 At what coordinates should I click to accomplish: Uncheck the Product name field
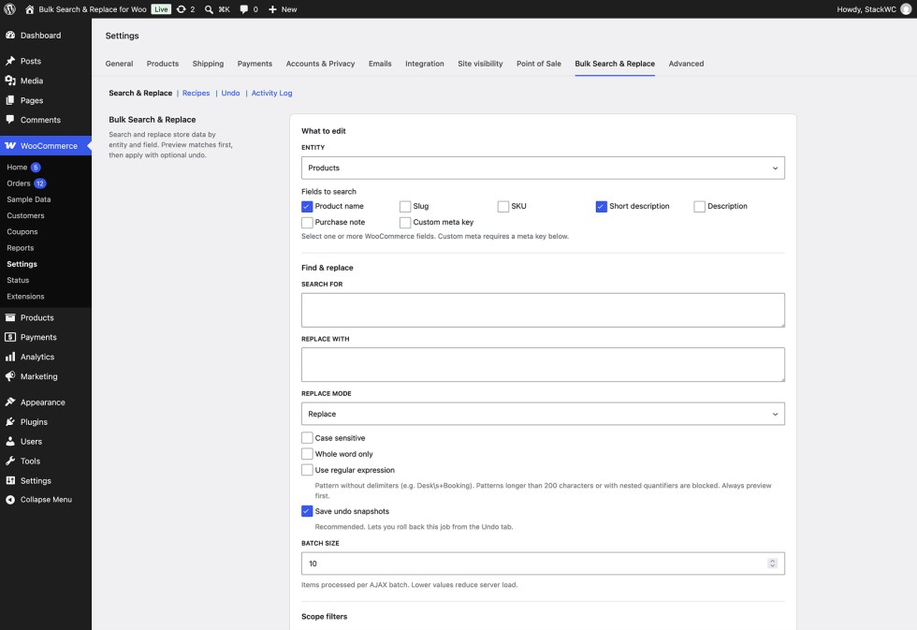pos(307,207)
